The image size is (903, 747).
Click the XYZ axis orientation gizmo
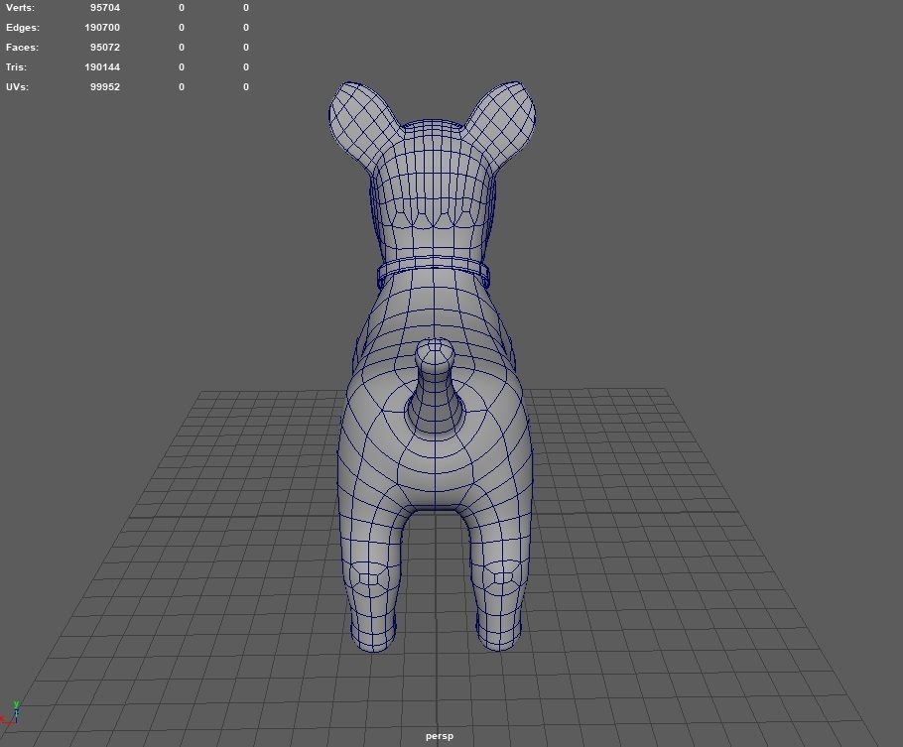click(12, 713)
